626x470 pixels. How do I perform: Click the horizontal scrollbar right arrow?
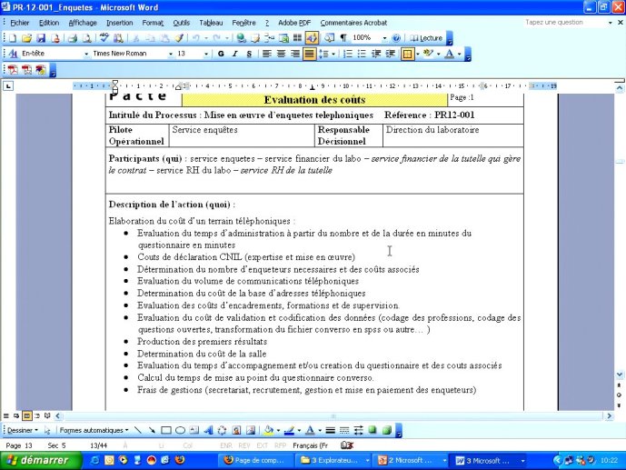click(609, 416)
